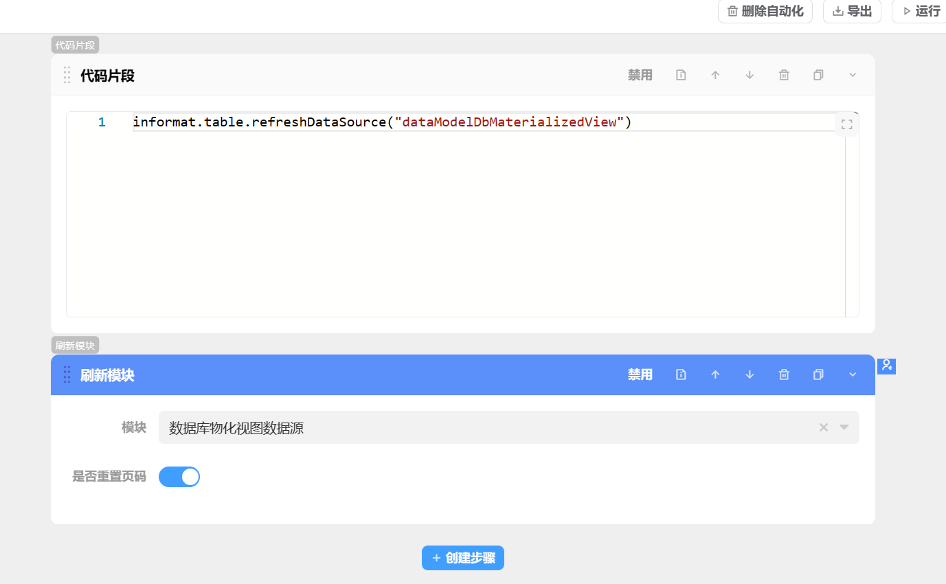946x584 pixels.
Task: Click the note icon in 刷新模块 header
Action: (x=681, y=374)
